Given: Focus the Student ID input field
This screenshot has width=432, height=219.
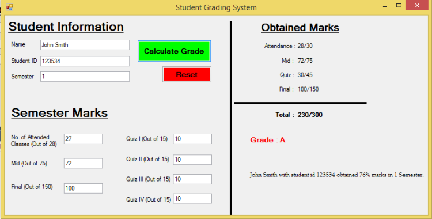Looking at the screenshot, I should 85,61.
